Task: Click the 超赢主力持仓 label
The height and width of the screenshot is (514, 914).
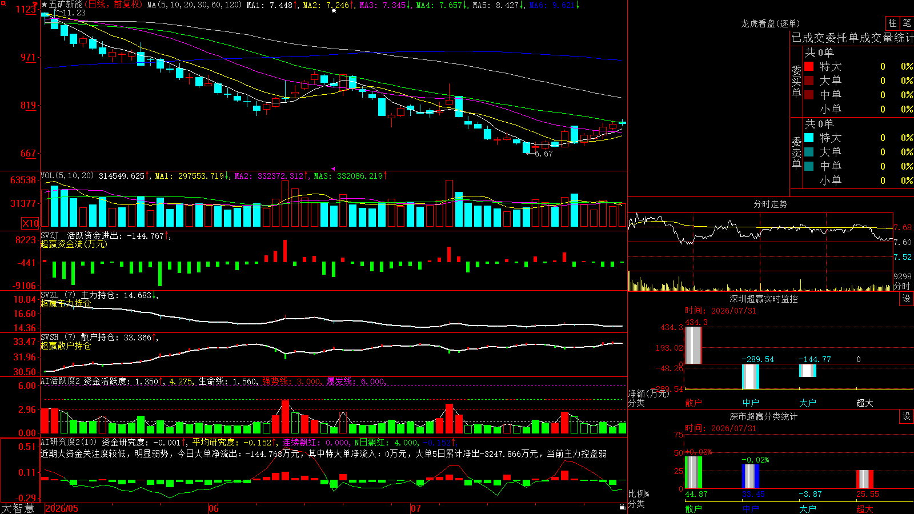Action: click(x=66, y=303)
